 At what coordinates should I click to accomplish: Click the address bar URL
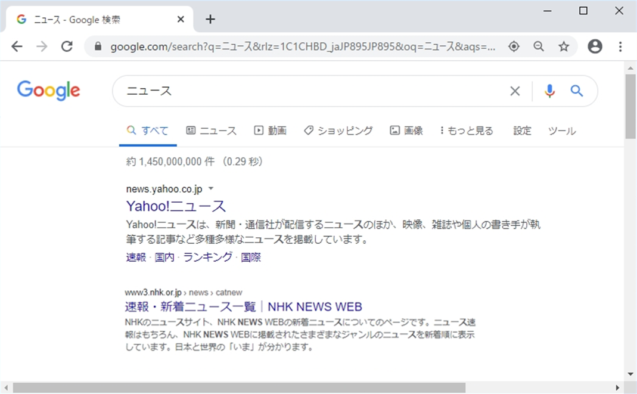[x=303, y=46]
